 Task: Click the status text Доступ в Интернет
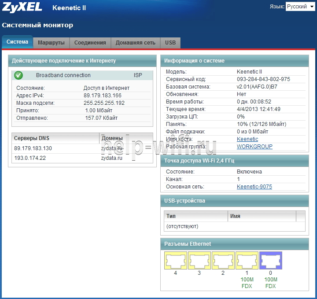tap(107, 88)
